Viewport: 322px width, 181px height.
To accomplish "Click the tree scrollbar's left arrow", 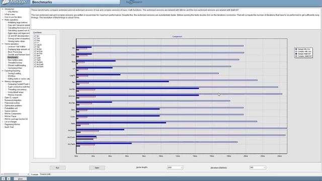I will click(2, 174).
